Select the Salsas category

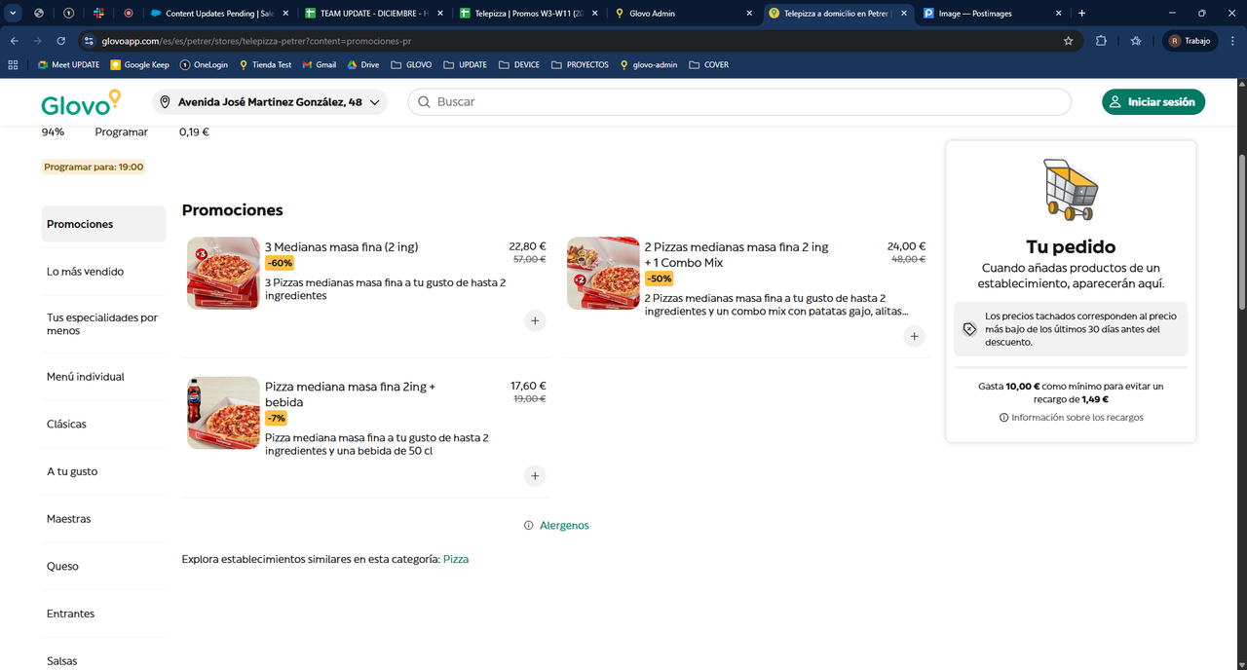(61, 661)
